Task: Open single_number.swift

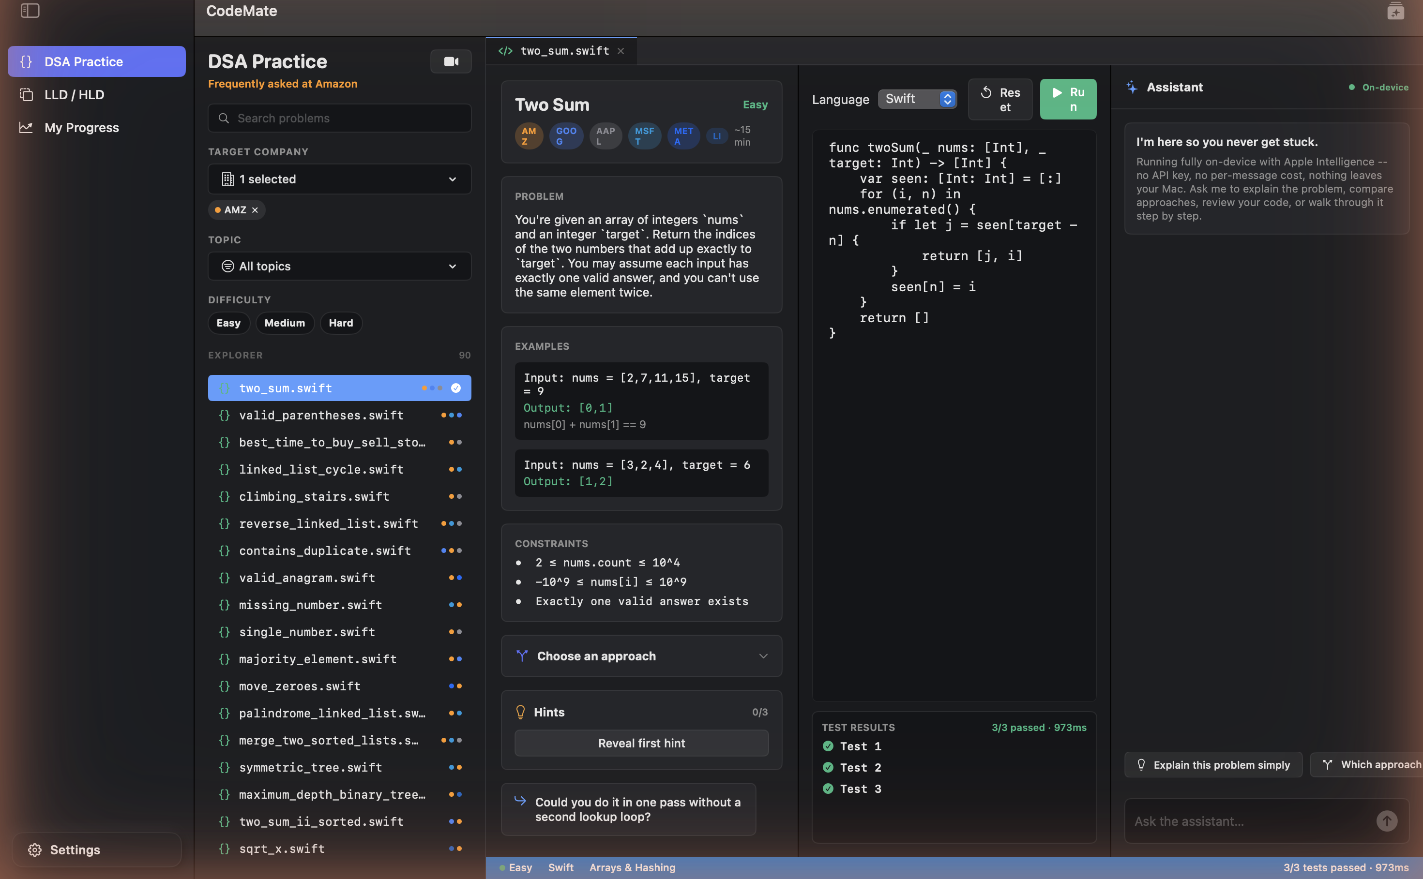Action: (340, 632)
